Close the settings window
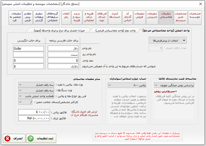The height and width of the screenshot is (146, 206). pos(201,4)
